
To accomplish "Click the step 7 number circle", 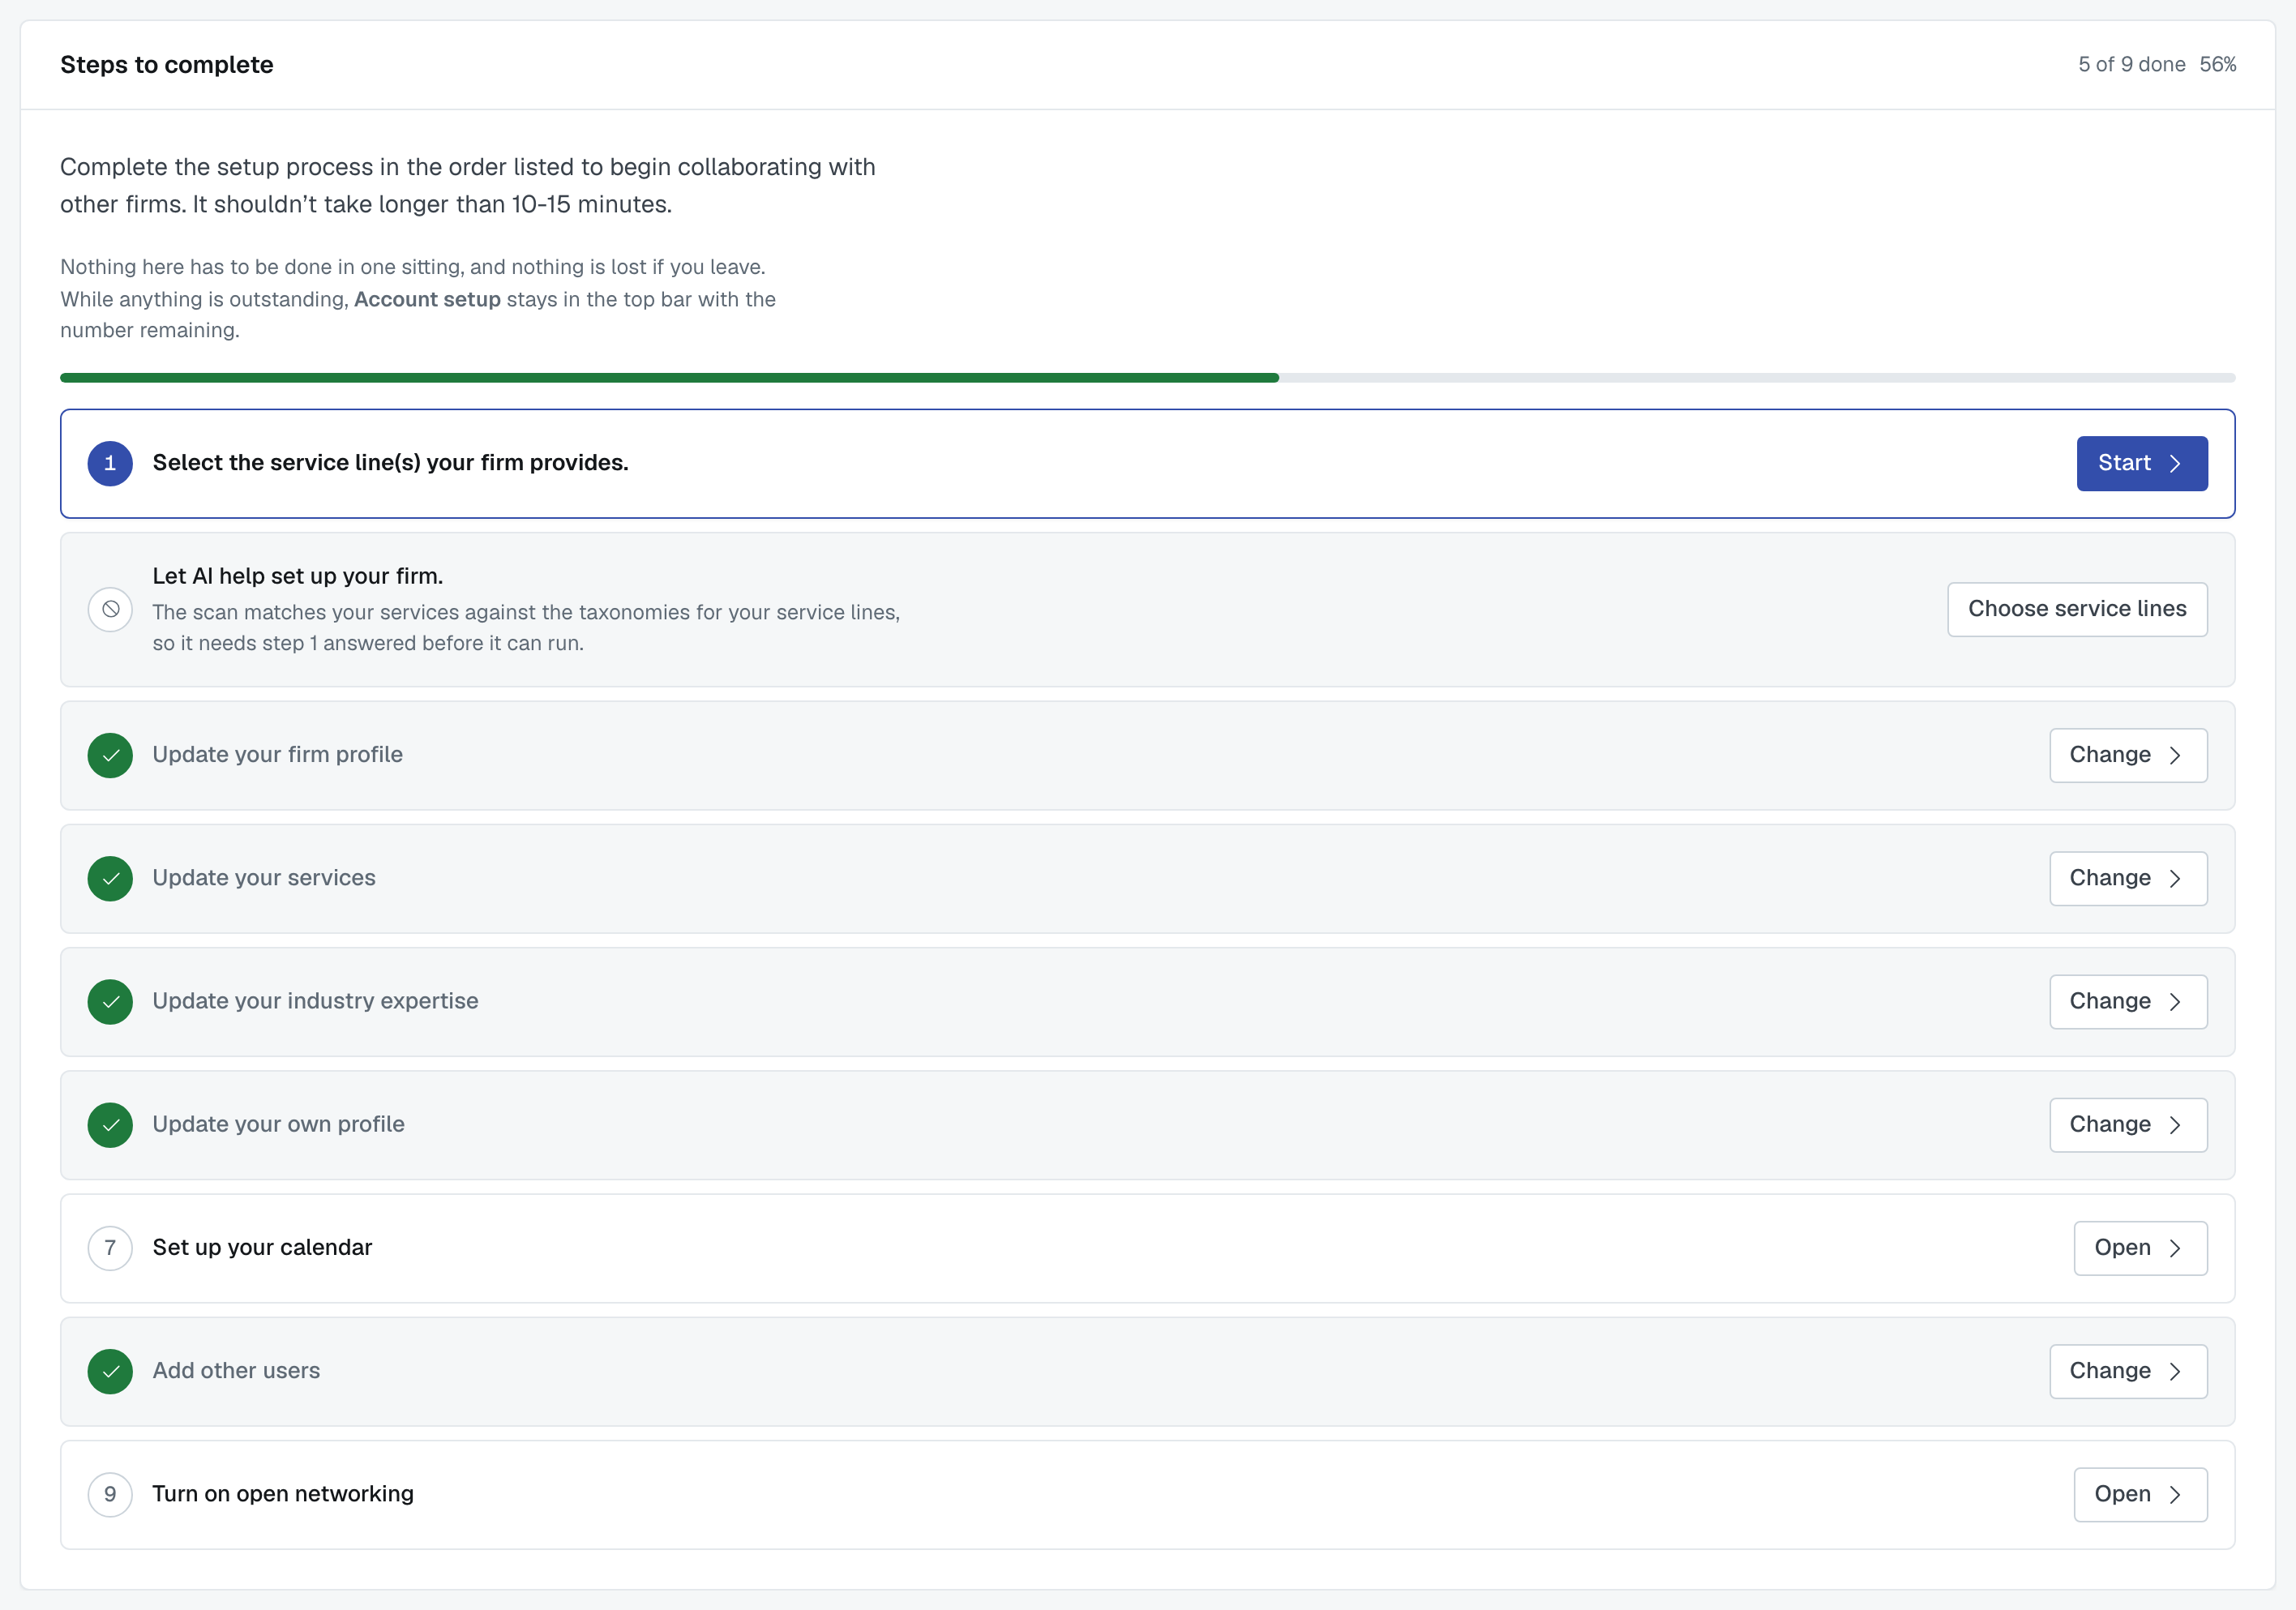I will pos(110,1248).
